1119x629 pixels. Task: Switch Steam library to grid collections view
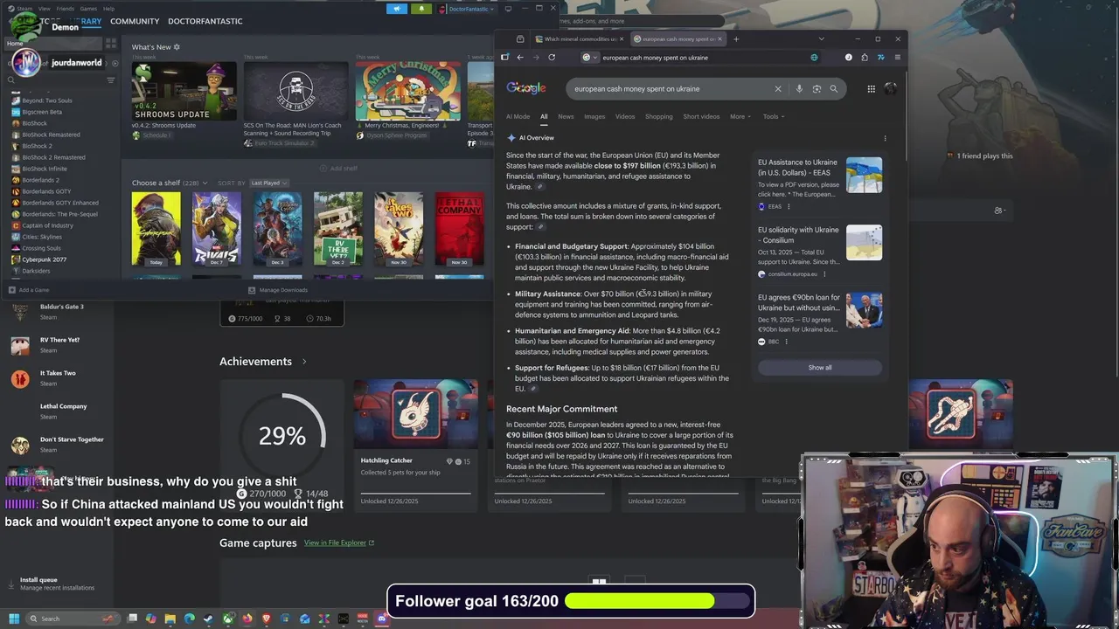[111, 44]
